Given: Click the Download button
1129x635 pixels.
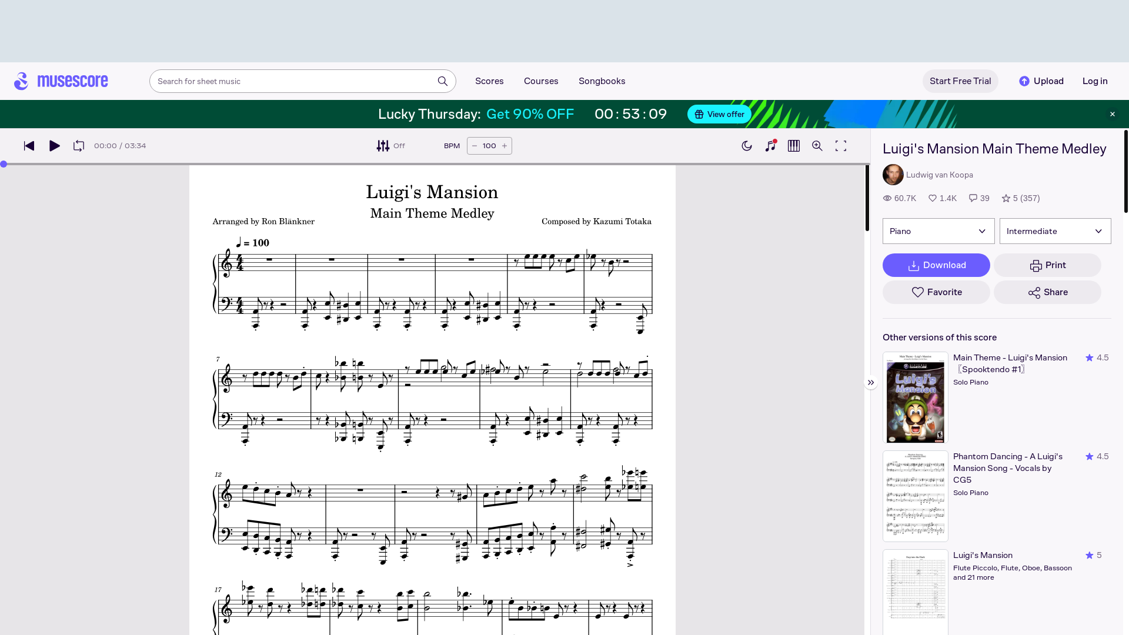Looking at the screenshot, I should pos(936,265).
